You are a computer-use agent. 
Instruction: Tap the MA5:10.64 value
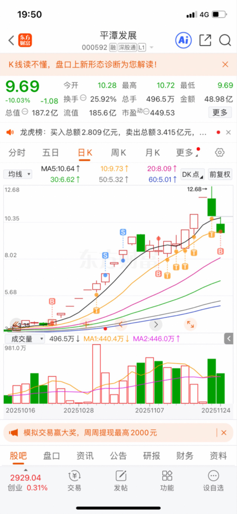coord(60,169)
